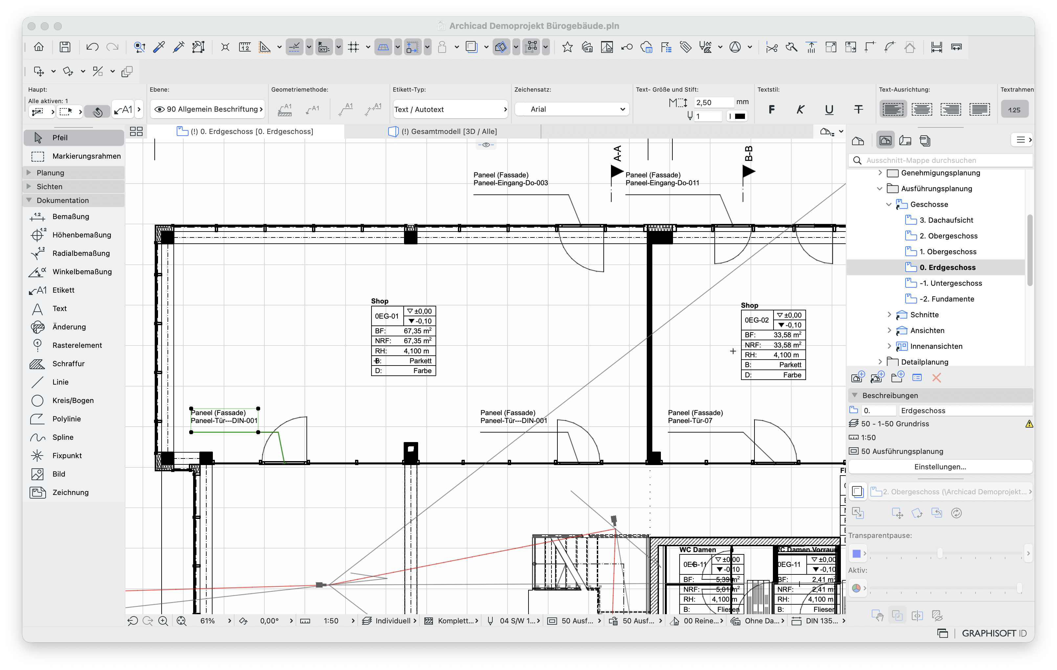Select the Kreis/Bogen arc tool
Screen dimensions: 1057x670
coord(74,401)
